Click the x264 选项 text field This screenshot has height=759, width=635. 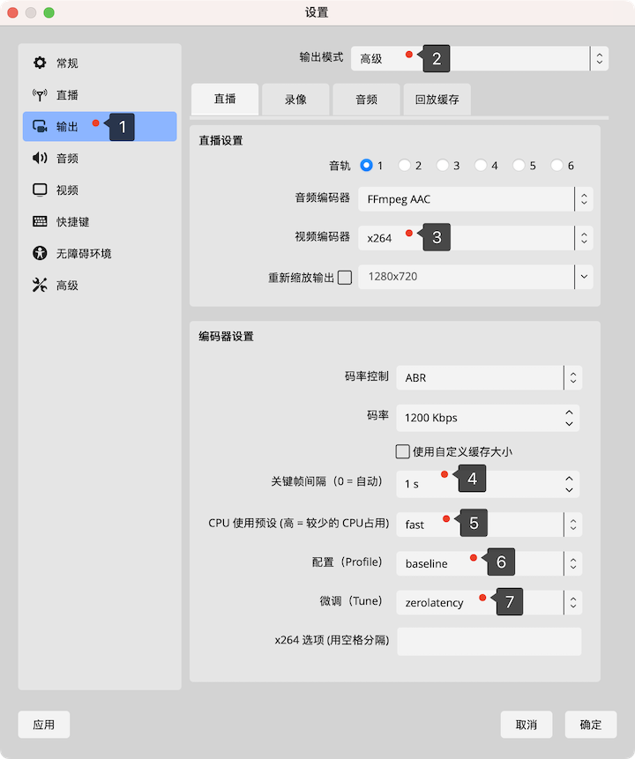489,641
